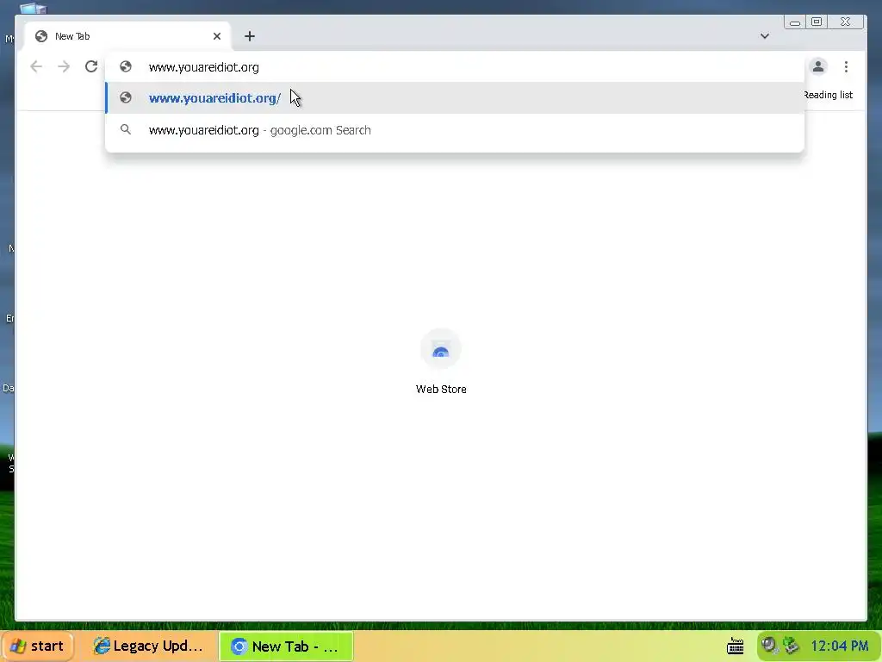Open the Chrome profile avatar button
This screenshot has height=662, width=882.
pyautogui.click(x=818, y=66)
